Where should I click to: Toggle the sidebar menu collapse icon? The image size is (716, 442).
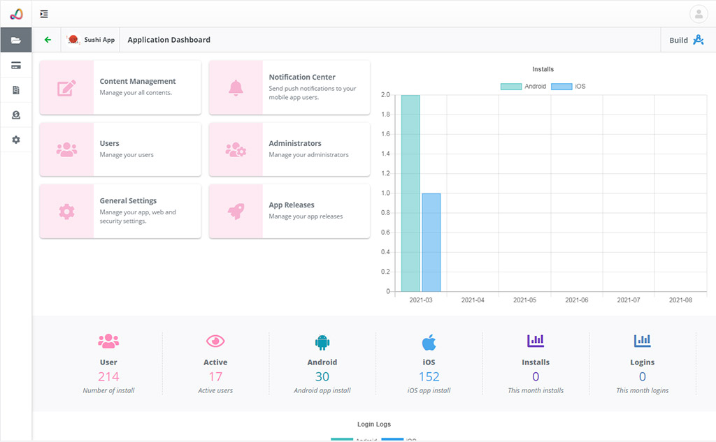click(44, 14)
